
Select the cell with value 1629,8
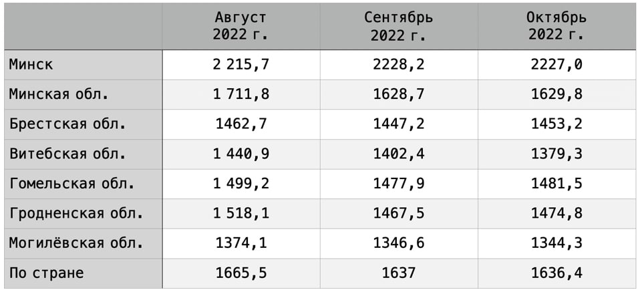pyautogui.click(x=556, y=94)
